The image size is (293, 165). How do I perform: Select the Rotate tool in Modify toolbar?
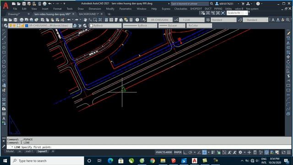coord(288,62)
